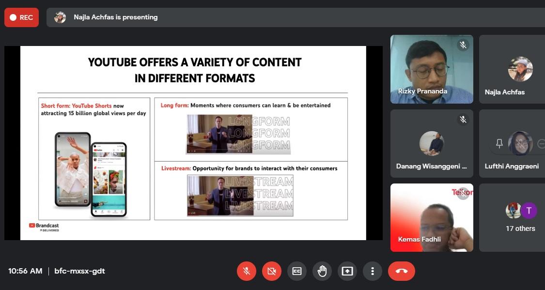Screen dimensions: 545x290
Task: Pin Lufthi Anggraeni's tile
Action: 499,143
